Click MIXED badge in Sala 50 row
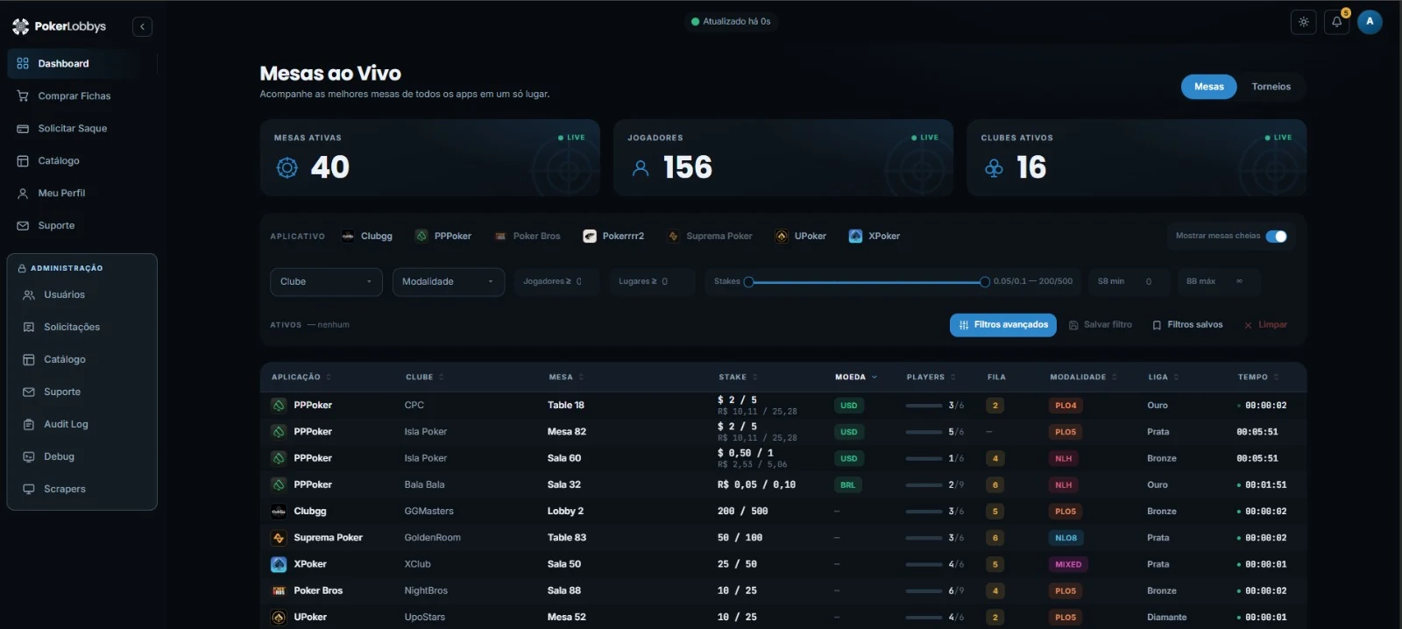The height and width of the screenshot is (629, 1402). point(1068,564)
